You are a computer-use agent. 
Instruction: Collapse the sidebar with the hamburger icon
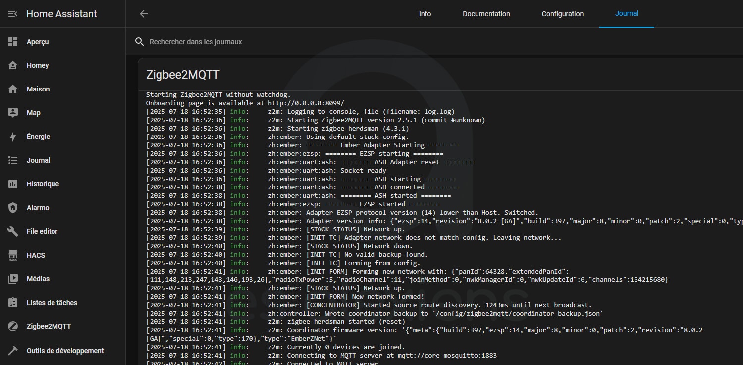(13, 14)
